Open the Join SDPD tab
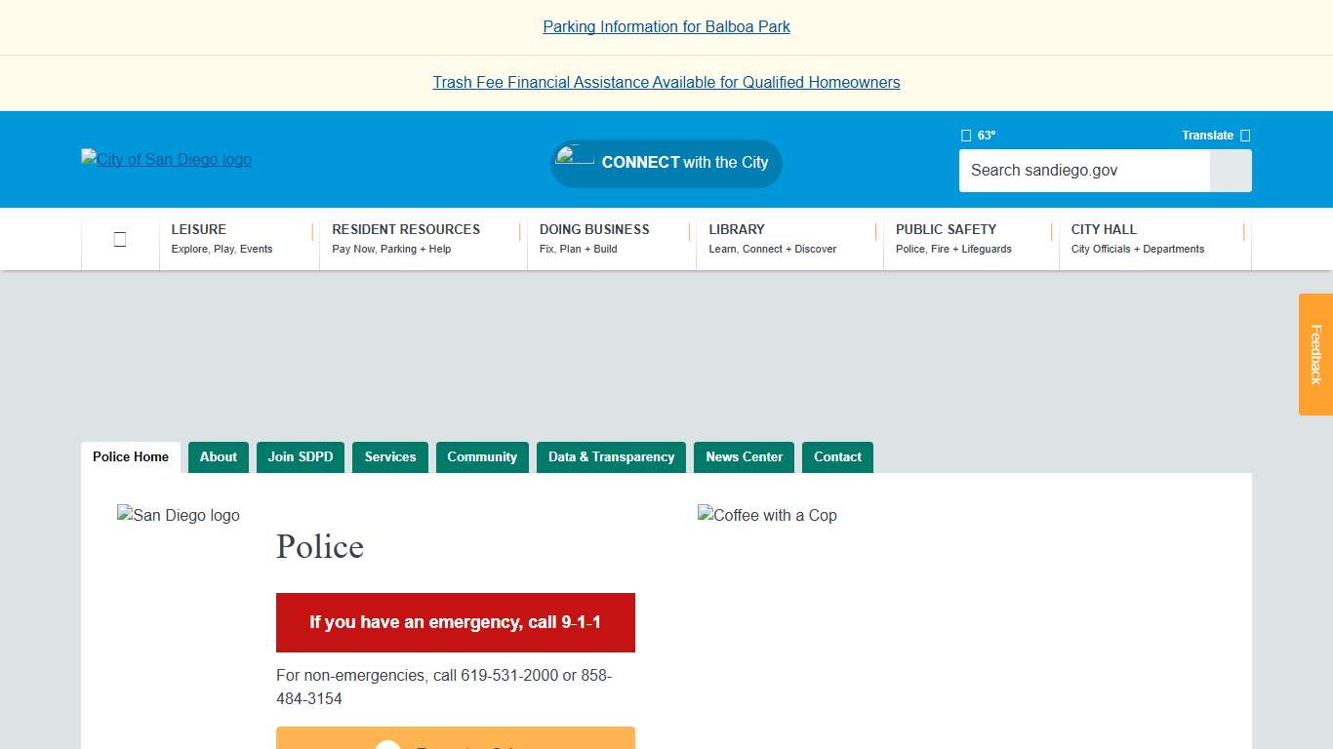This screenshot has height=749, width=1333. pos(301,456)
